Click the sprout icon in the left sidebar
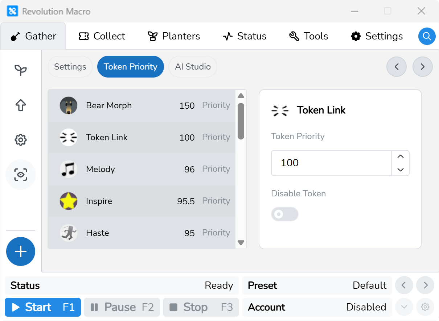The image size is (439, 321). (x=21, y=70)
